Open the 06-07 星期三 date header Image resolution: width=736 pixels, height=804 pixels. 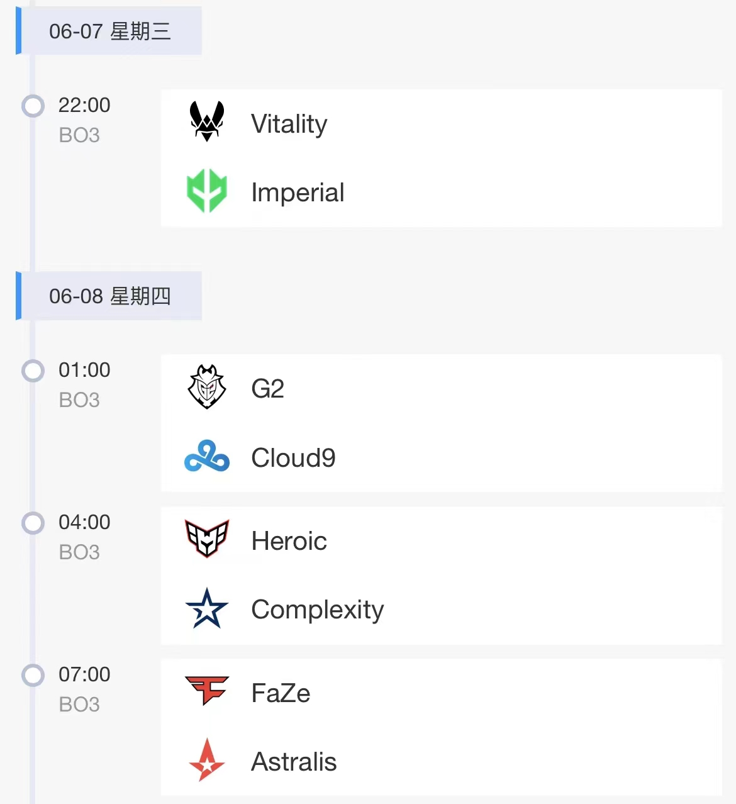tap(109, 31)
